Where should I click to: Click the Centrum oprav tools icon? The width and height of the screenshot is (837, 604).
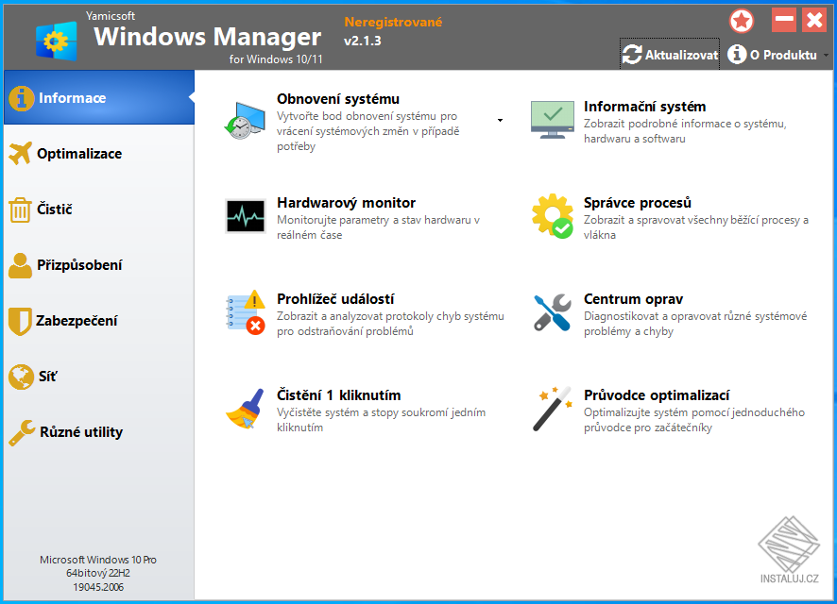553,312
